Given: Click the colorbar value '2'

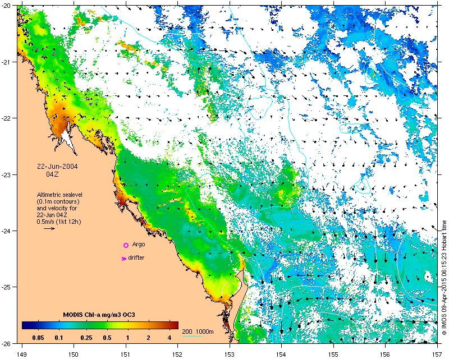Looking at the screenshot, I should pyautogui.click(x=148, y=338).
